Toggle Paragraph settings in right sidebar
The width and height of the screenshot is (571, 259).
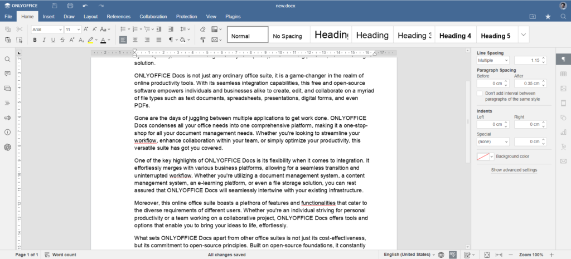pyautogui.click(x=563, y=59)
